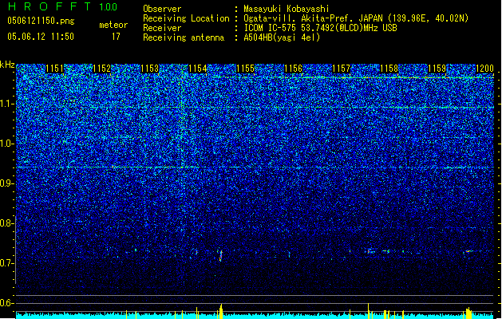The height and width of the screenshot is (319, 502).
Task: Click the 1157 time marker
Action: pyautogui.click(x=342, y=69)
